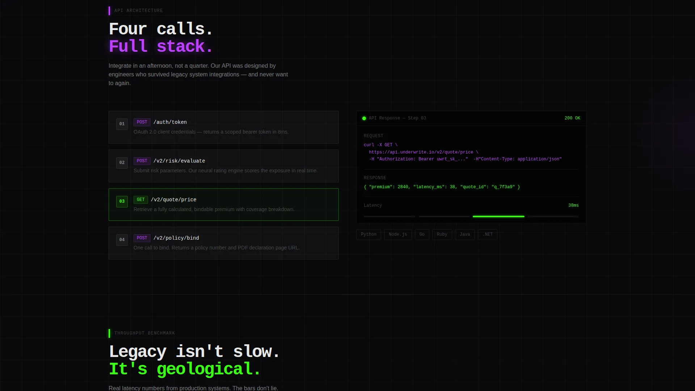Click the 'Legacy isn't slow.' heading

tap(194, 352)
